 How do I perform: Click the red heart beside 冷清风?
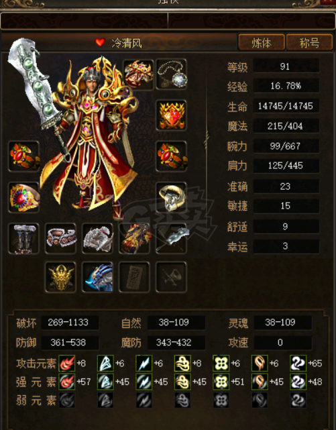click(100, 42)
